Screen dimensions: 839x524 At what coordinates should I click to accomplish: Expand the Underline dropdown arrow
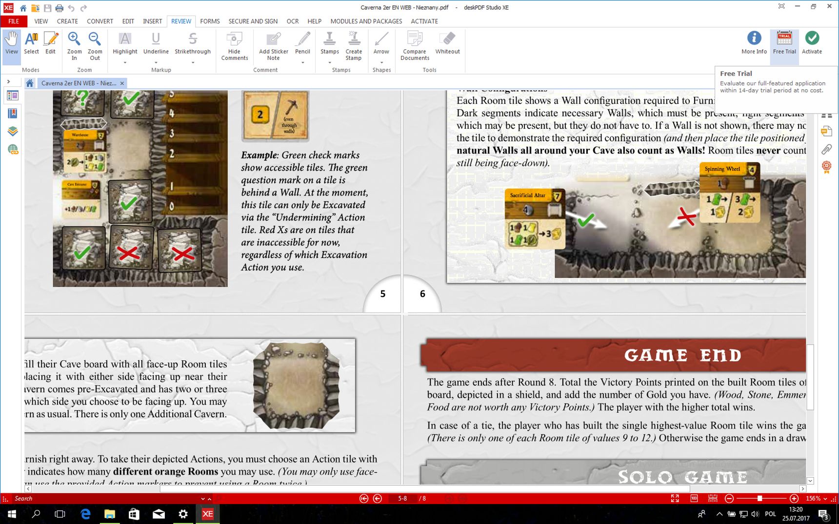point(156,62)
